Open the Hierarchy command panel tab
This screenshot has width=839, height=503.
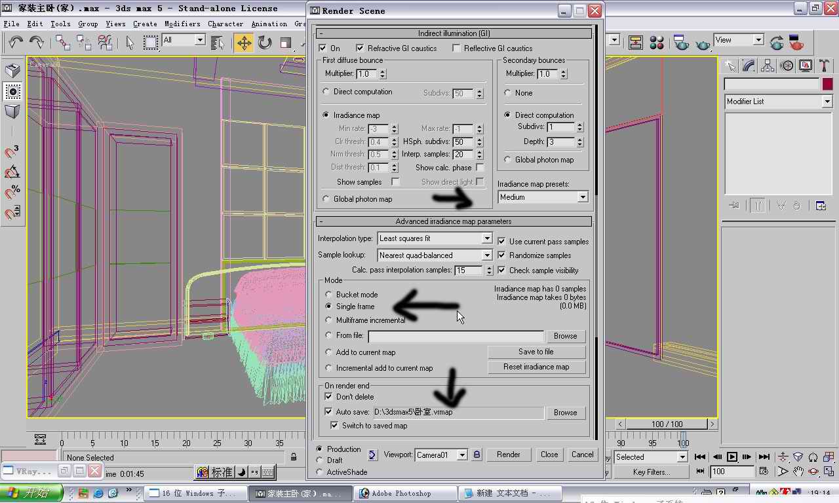click(768, 65)
